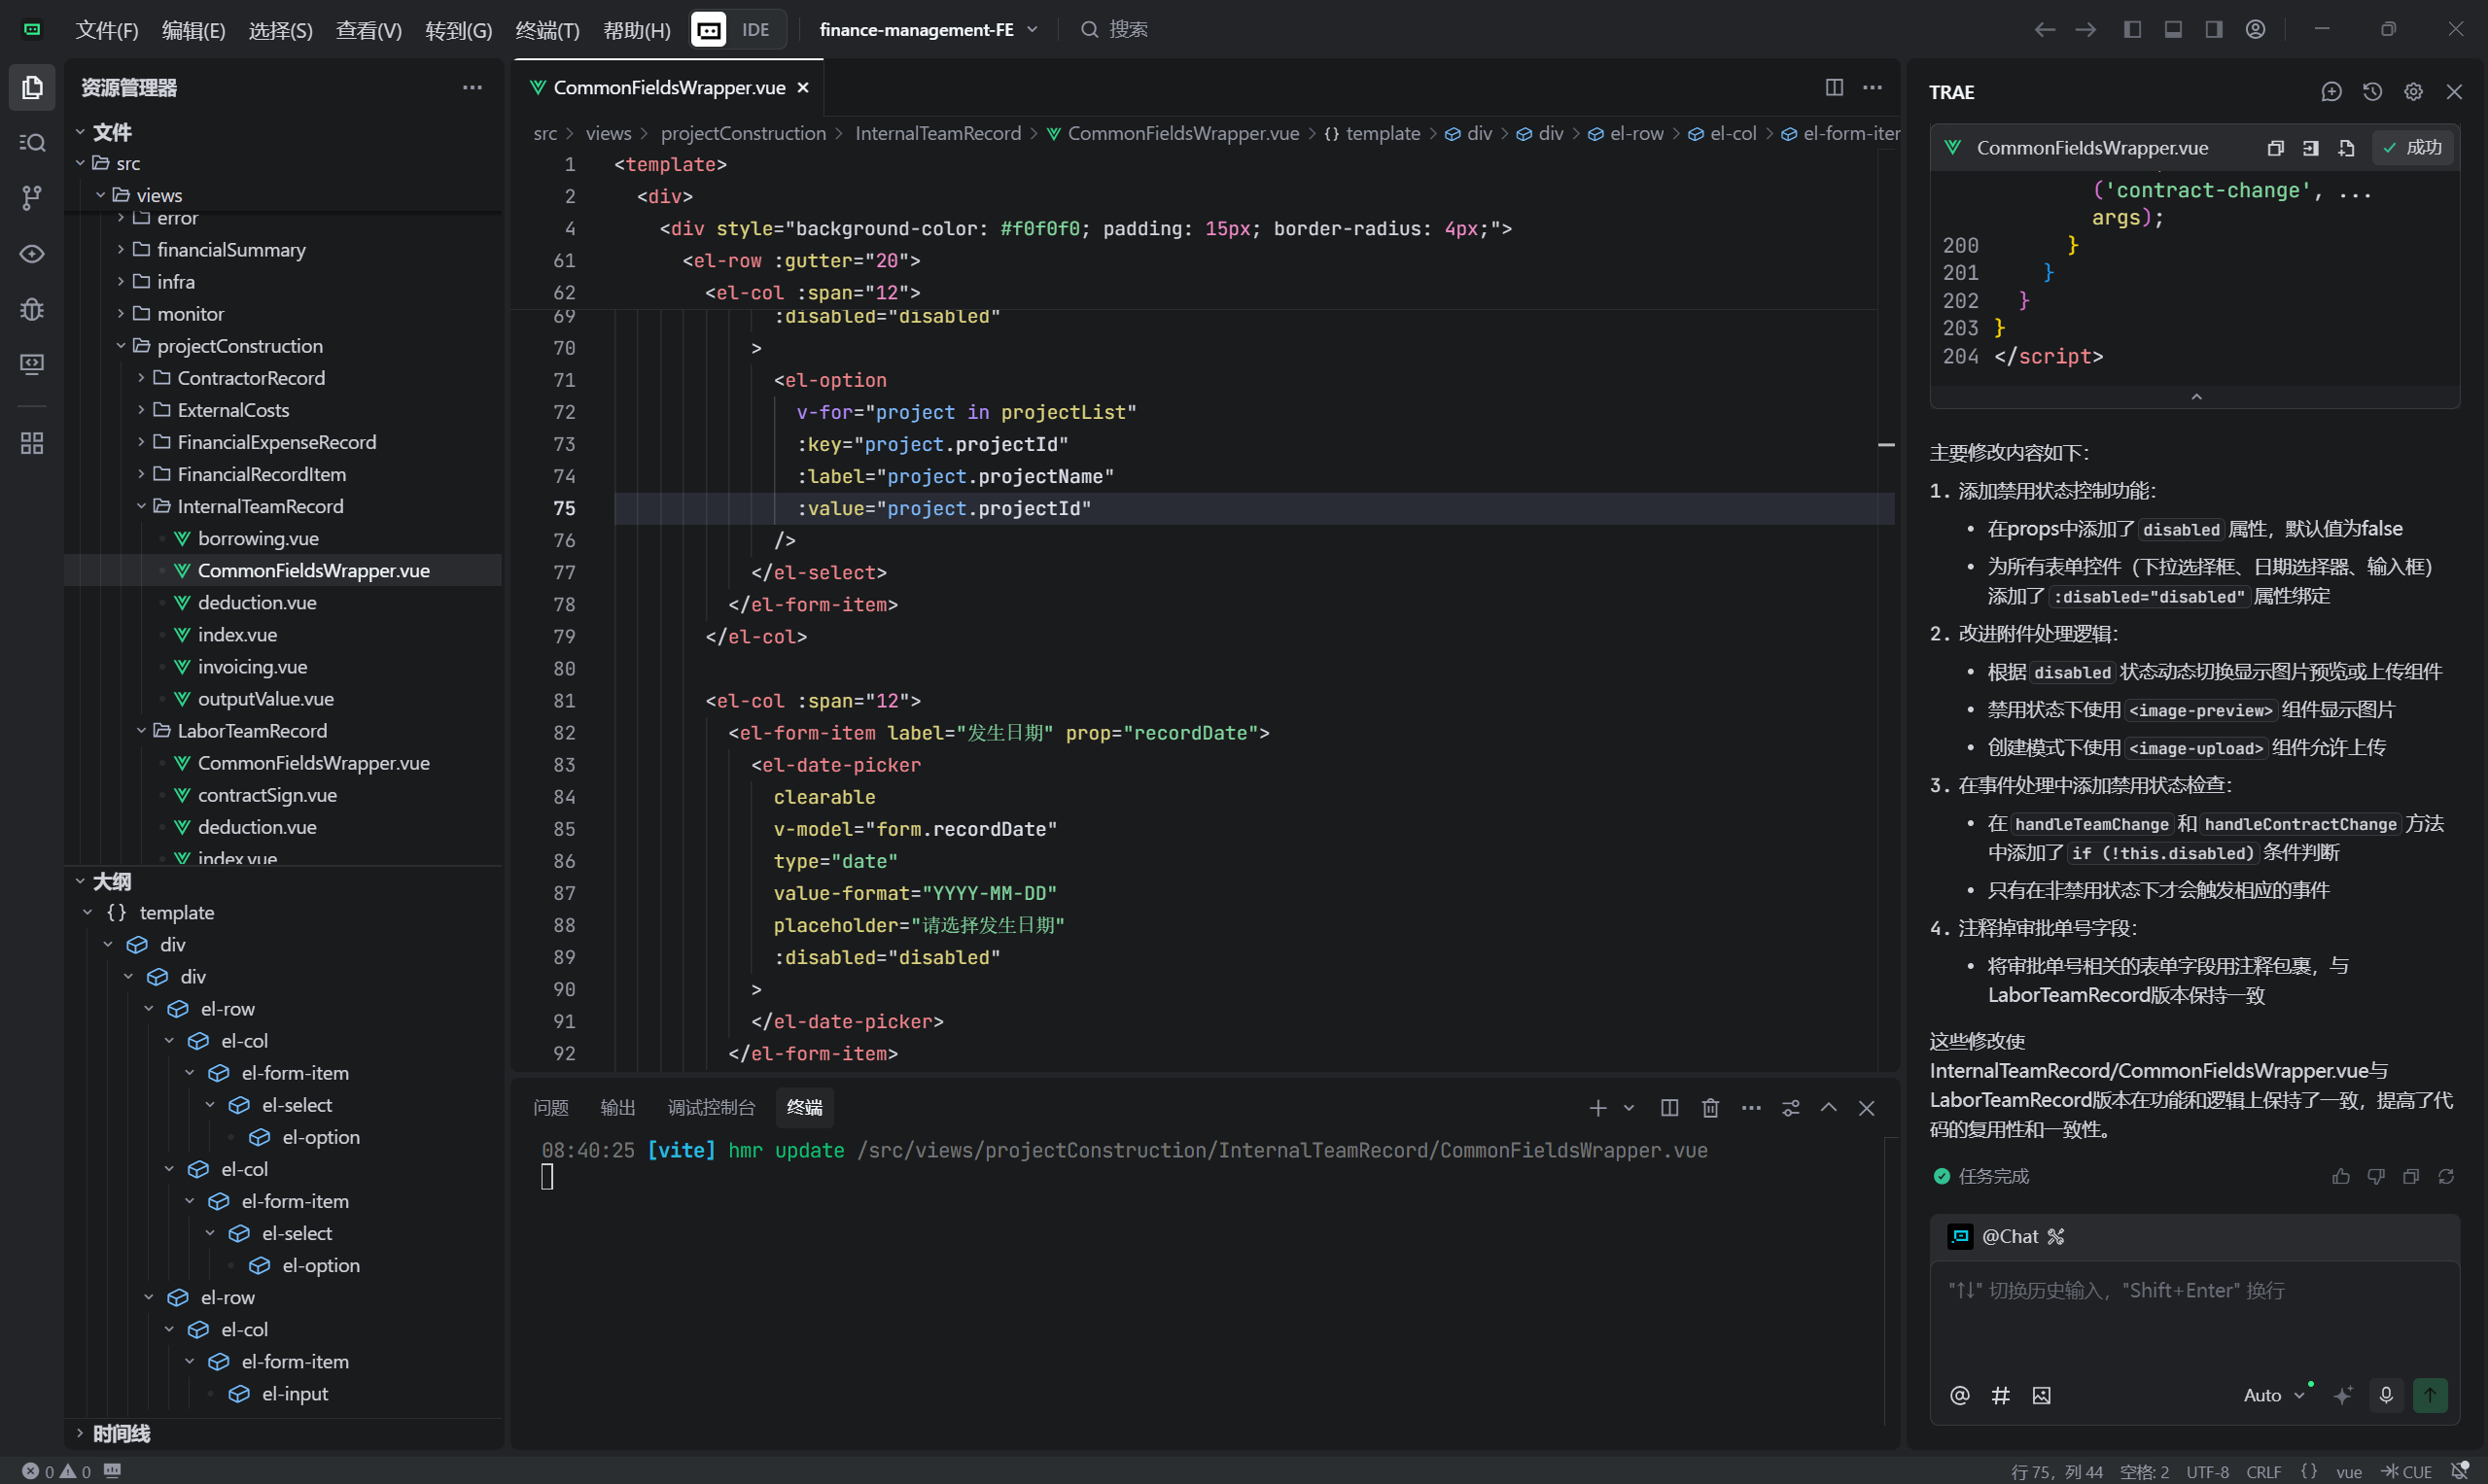Click the split editor icon
The height and width of the screenshot is (1484, 2488).
(x=1834, y=88)
